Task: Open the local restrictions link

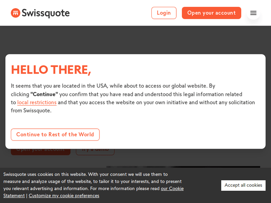Action: [37, 102]
